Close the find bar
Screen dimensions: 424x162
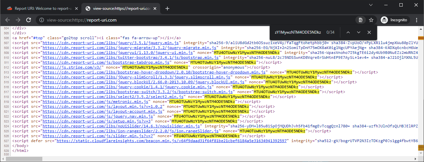369,32
